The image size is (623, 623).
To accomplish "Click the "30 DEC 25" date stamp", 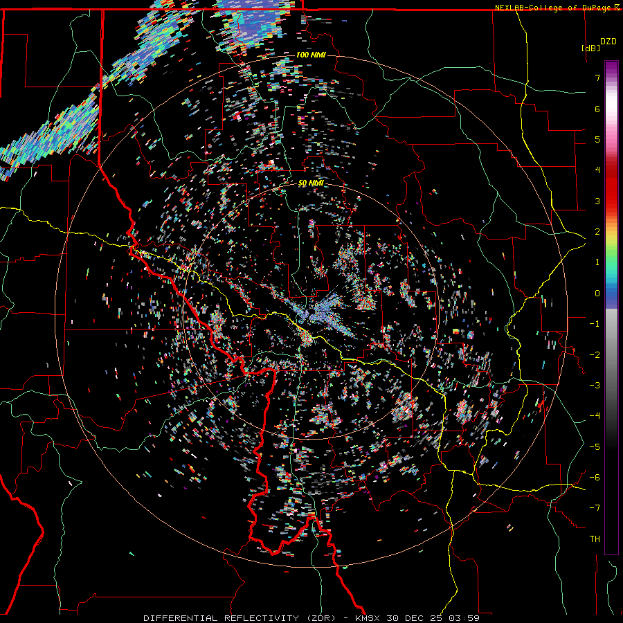I will tap(415, 618).
